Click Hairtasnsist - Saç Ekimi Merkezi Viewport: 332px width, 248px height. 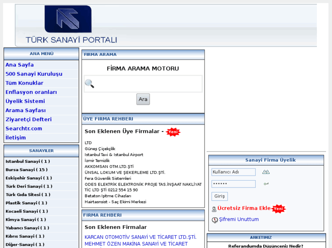point(116,202)
